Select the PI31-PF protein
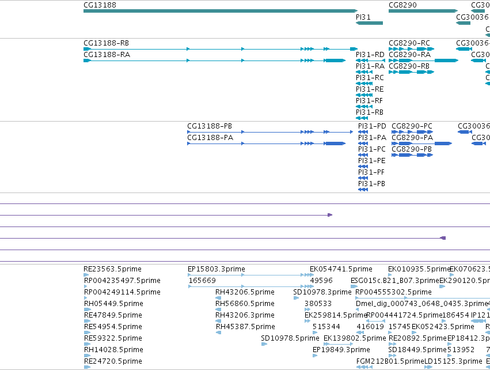The height and width of the screenshot is (370, 490). click(363, 178)
